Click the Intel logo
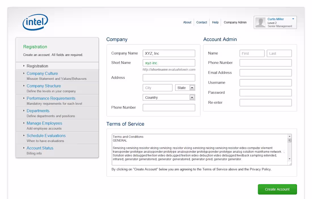The image size is (312, 199). (x=35, y=22)
